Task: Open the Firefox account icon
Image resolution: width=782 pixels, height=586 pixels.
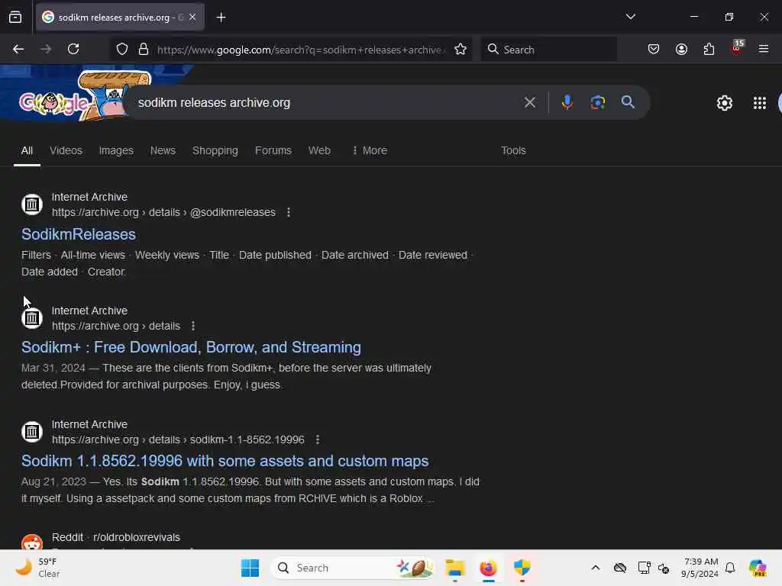Action: tap(681, 49)
